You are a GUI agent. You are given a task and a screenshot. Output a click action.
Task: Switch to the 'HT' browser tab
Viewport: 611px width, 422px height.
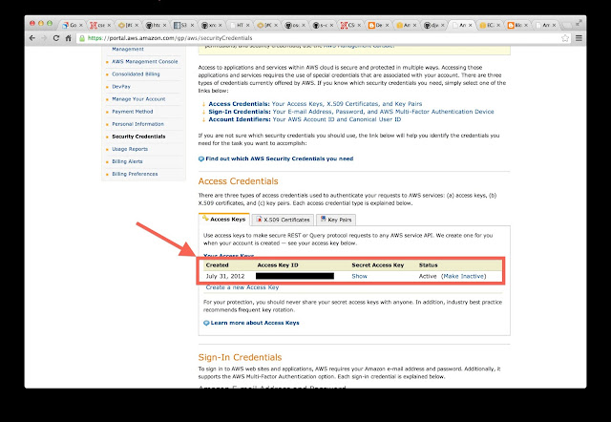pyautogui.click(x=239, y=26)
